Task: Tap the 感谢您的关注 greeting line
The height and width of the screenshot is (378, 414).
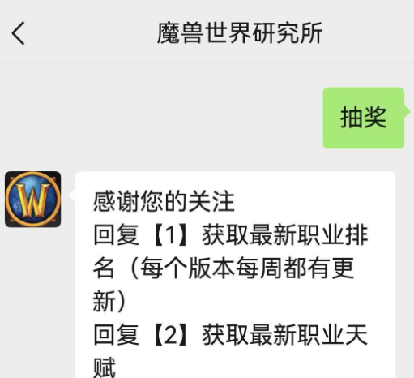Action: [164, 201]
